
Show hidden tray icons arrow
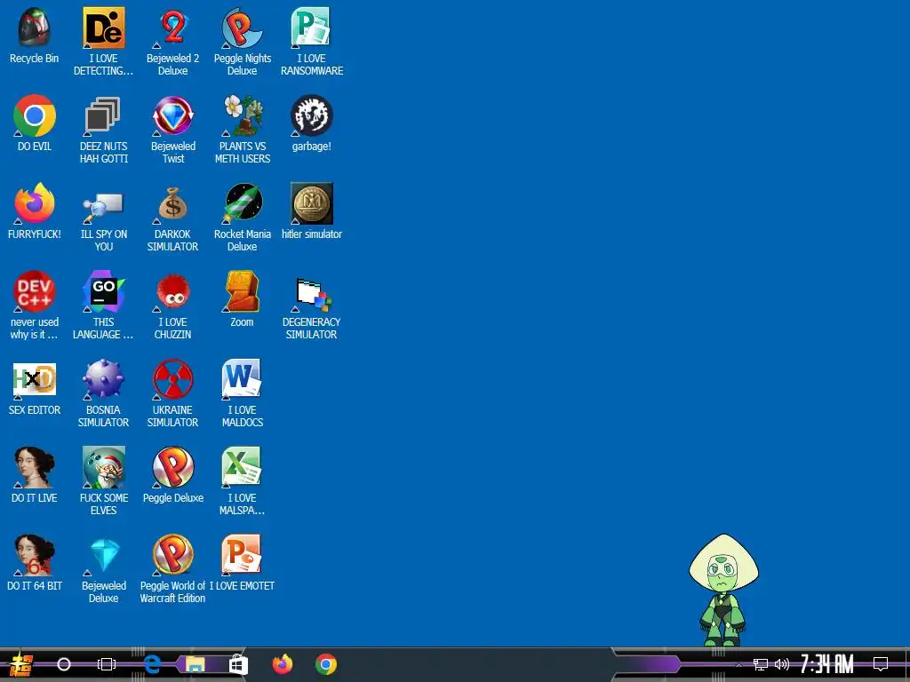[x=738, y=664]
